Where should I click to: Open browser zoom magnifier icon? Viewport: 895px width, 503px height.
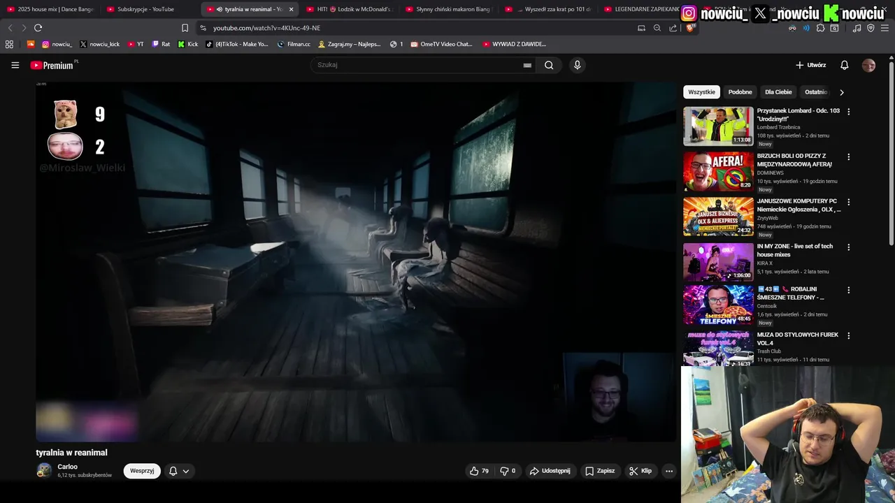657,28
